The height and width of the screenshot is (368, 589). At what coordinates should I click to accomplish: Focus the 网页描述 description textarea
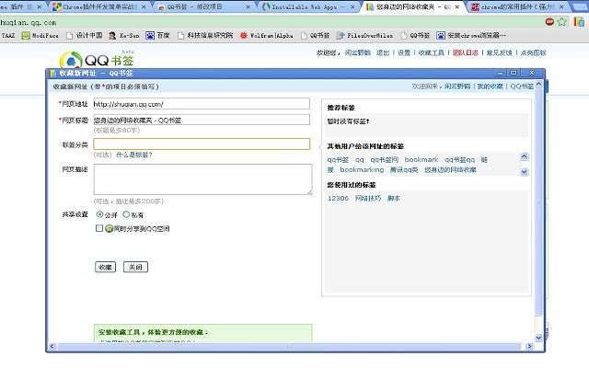pyautogui.click(x=202, y=179)
